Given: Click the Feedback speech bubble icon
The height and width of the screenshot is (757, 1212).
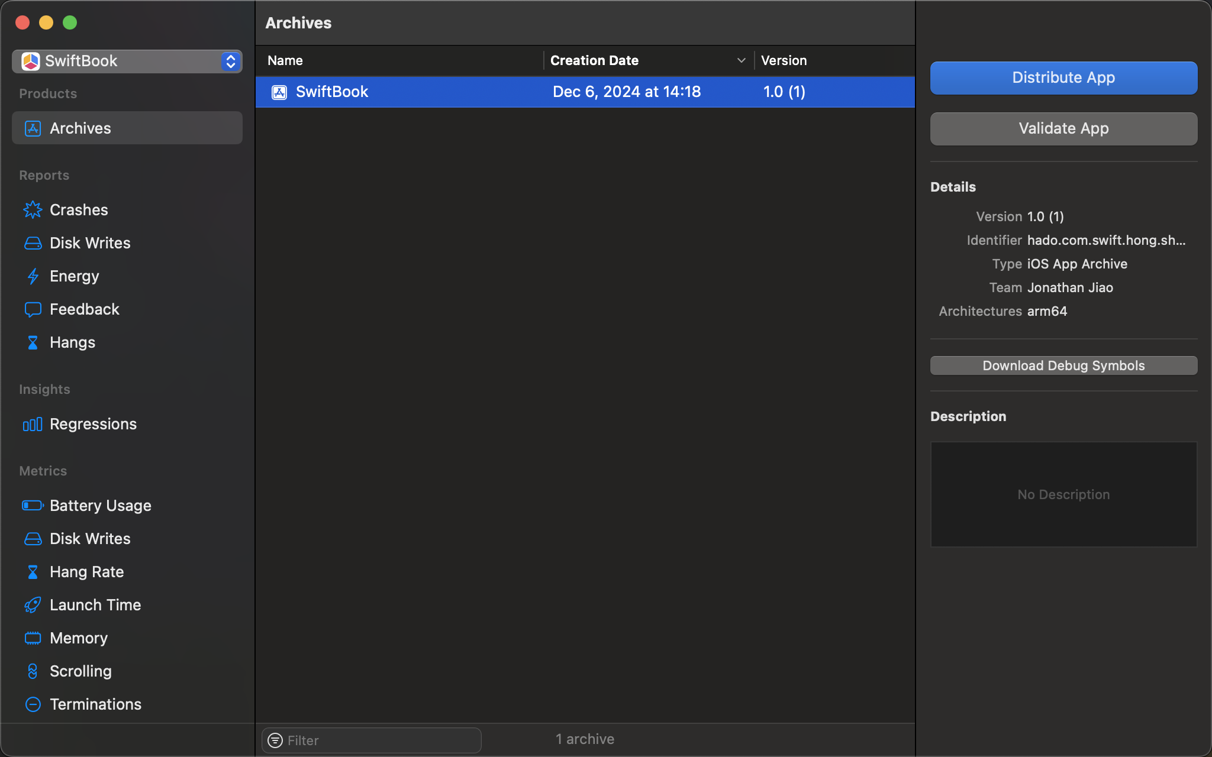Looking at the screenshot, I should (33, 309).
